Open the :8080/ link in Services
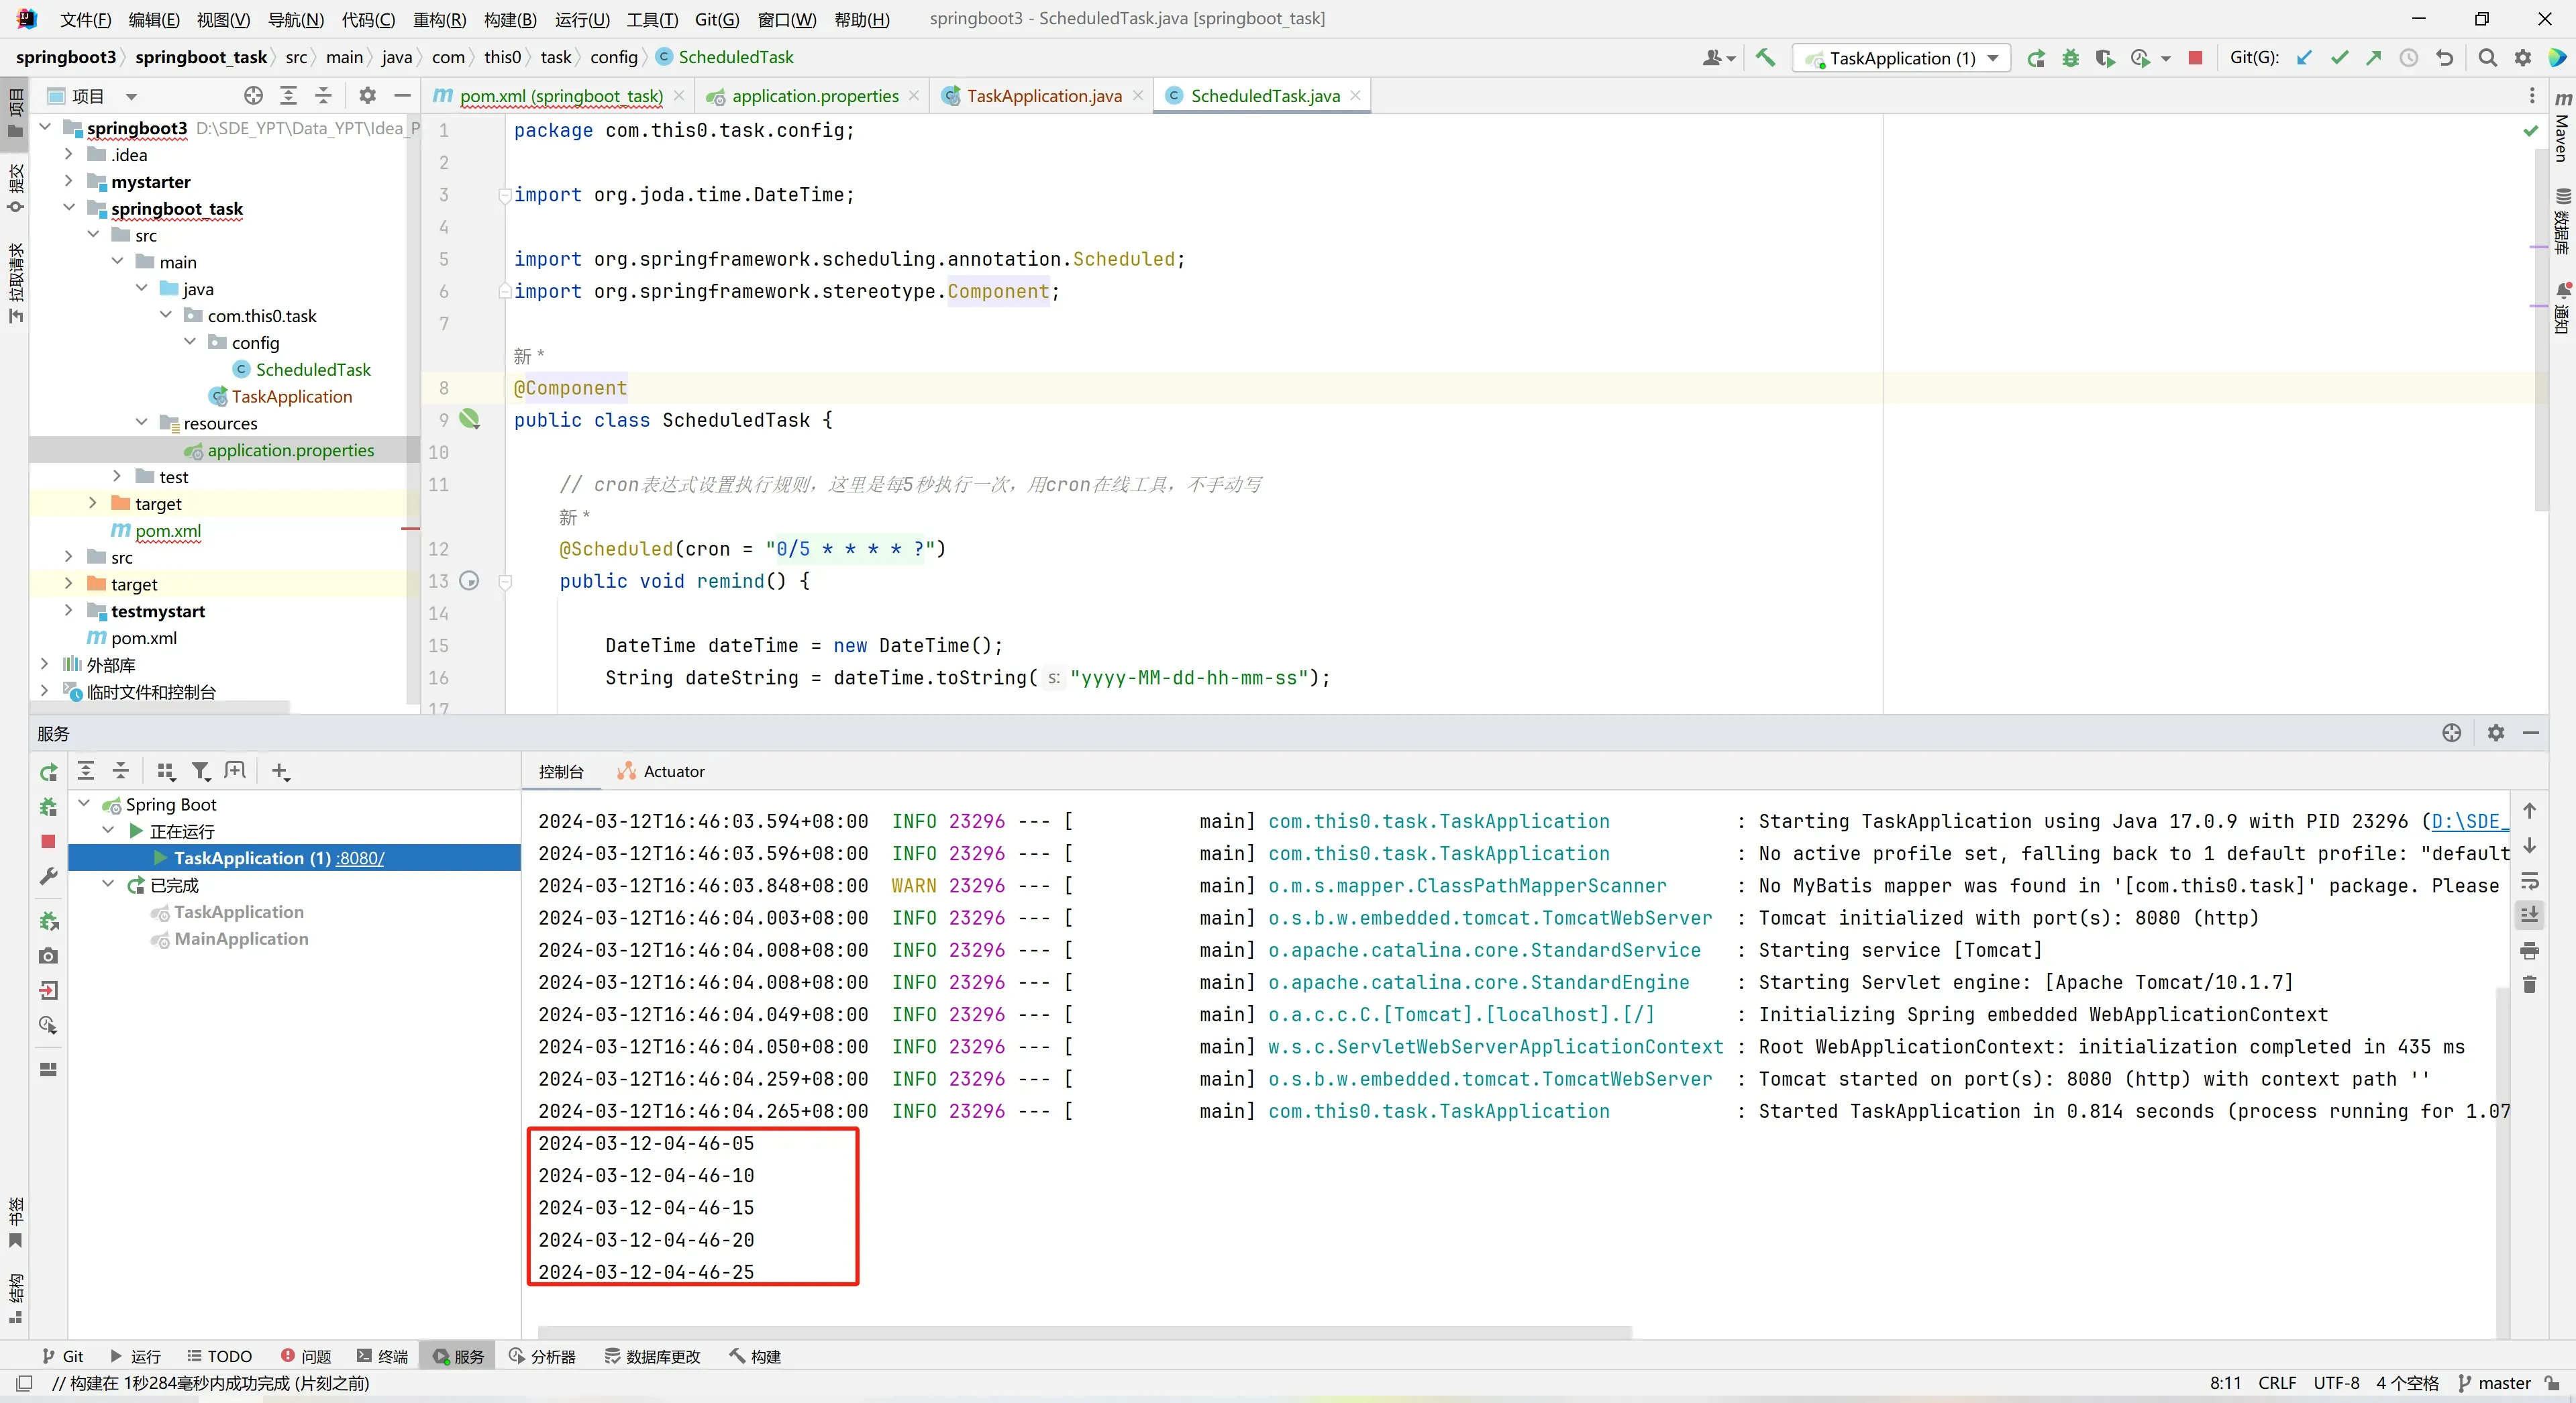This screenshot has width=2576, height=1403. click(x=360, y=858)
